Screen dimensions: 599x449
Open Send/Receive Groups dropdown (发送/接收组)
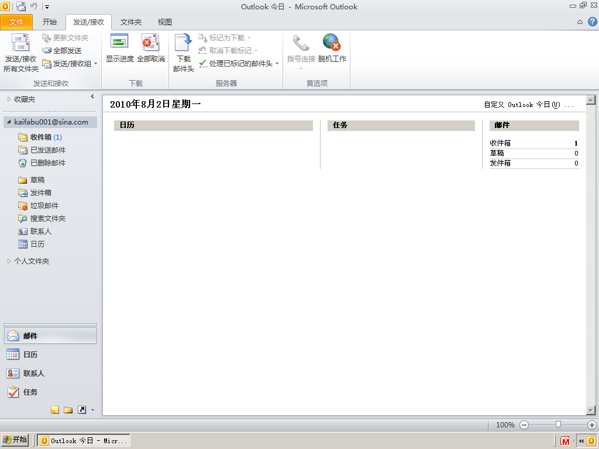pos(70,63)
